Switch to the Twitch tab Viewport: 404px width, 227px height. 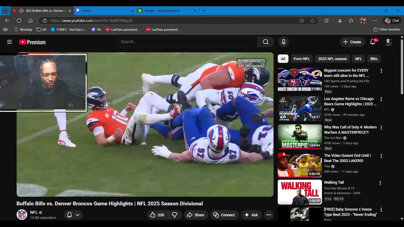pyautogui.click(x=104, y=11)
